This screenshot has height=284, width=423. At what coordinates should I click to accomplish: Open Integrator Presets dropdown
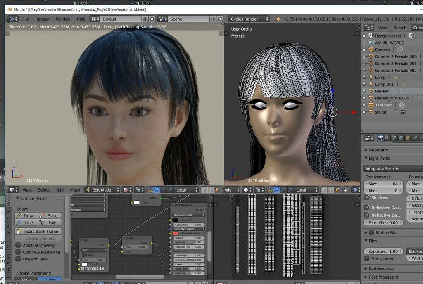click(x=393, y=168)
